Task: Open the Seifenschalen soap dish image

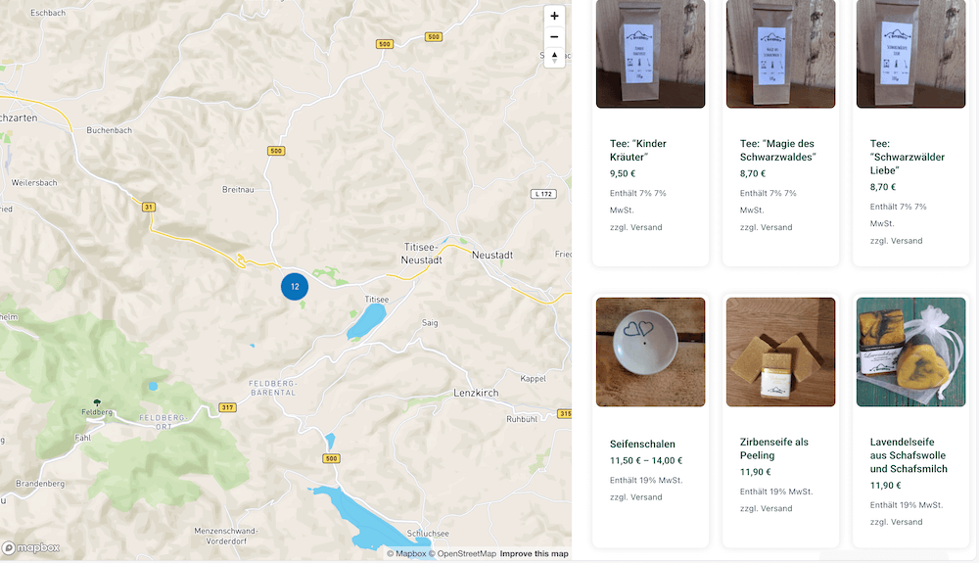Action: (x=650, y=352)
